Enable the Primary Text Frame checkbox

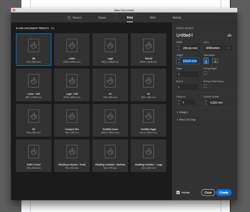(x=205, y=86)
